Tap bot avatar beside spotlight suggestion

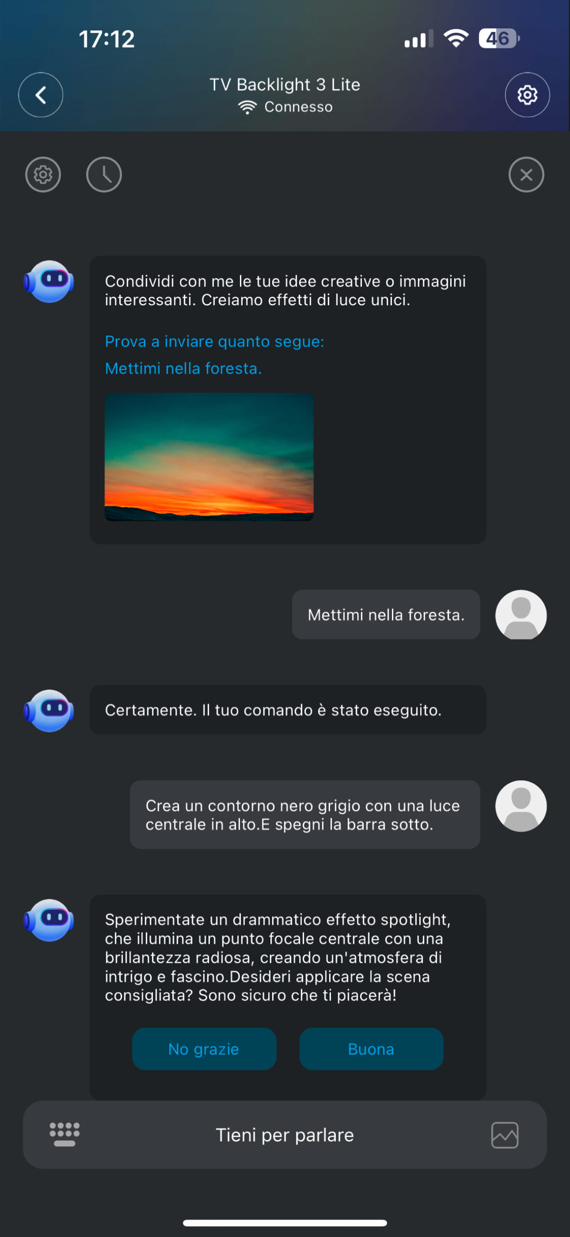(49, 920)
